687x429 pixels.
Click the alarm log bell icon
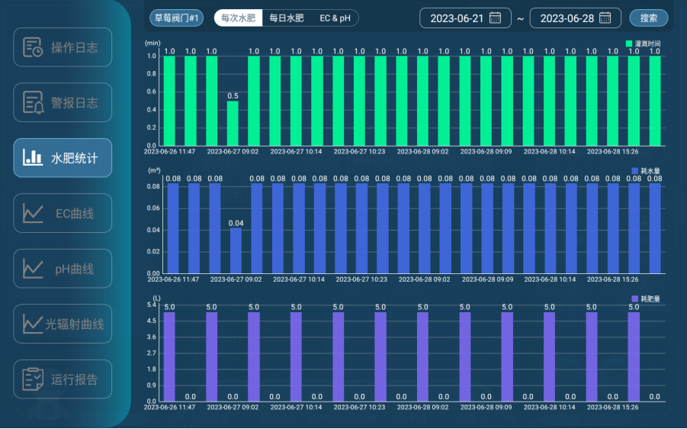point(33,102)
